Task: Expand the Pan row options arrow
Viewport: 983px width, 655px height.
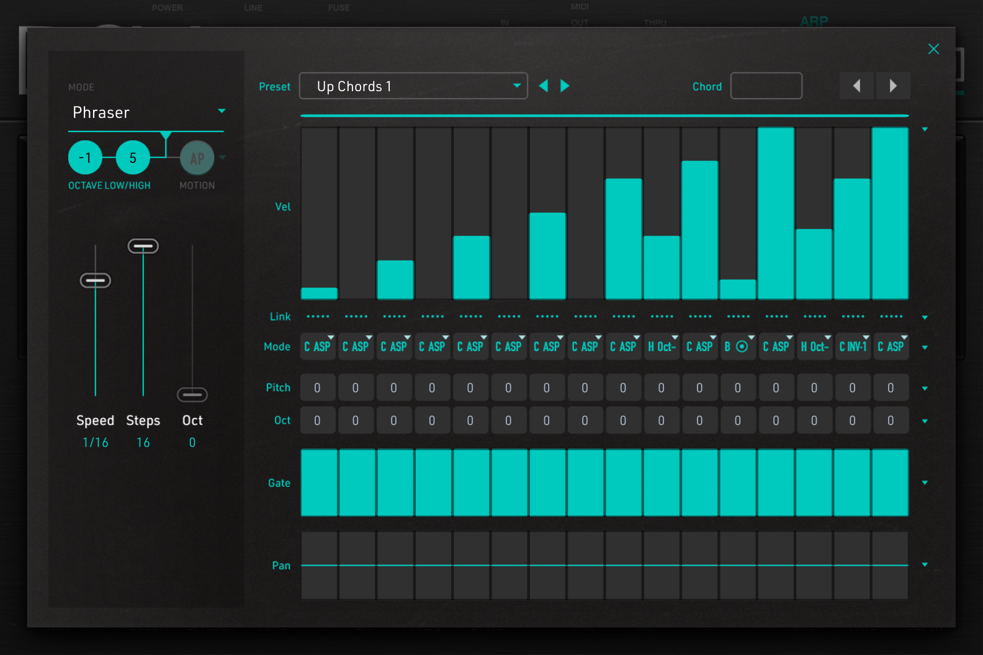Action: click(925, 565)
